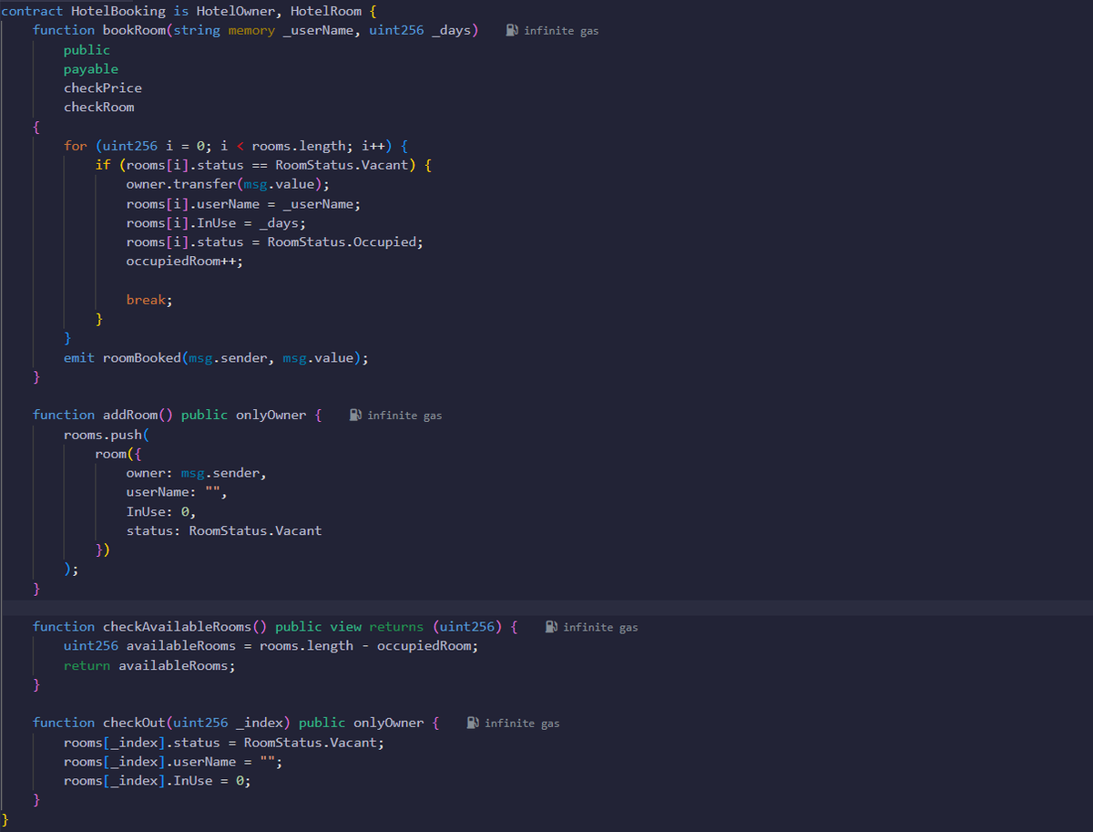Click the 'for' keyword of the loop
This screenshot has width=1093, height=832.
[x=76, y=146]
